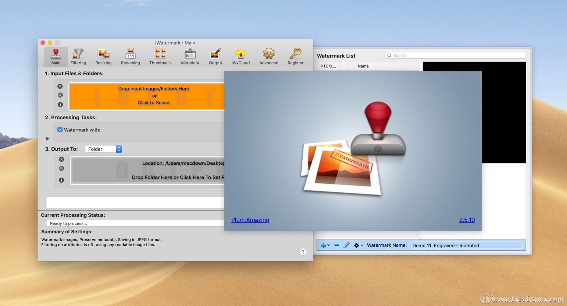Image resolution: width=567 pixels, height=306 pixels.
Task: Expand processing tasks disclosure triangle
Action: 47,139
